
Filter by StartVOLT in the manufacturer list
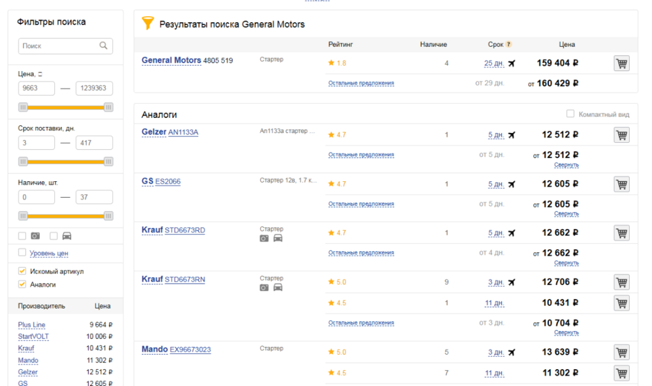[33, 336]
